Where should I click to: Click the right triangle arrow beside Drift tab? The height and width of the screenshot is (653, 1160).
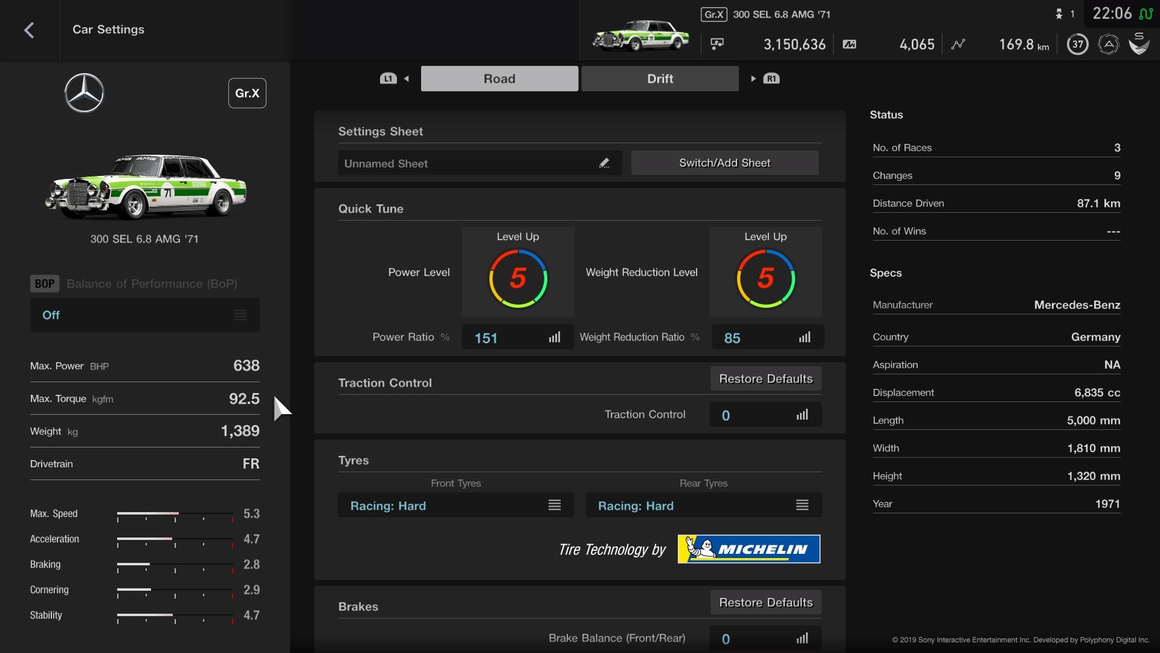(753, 79)
